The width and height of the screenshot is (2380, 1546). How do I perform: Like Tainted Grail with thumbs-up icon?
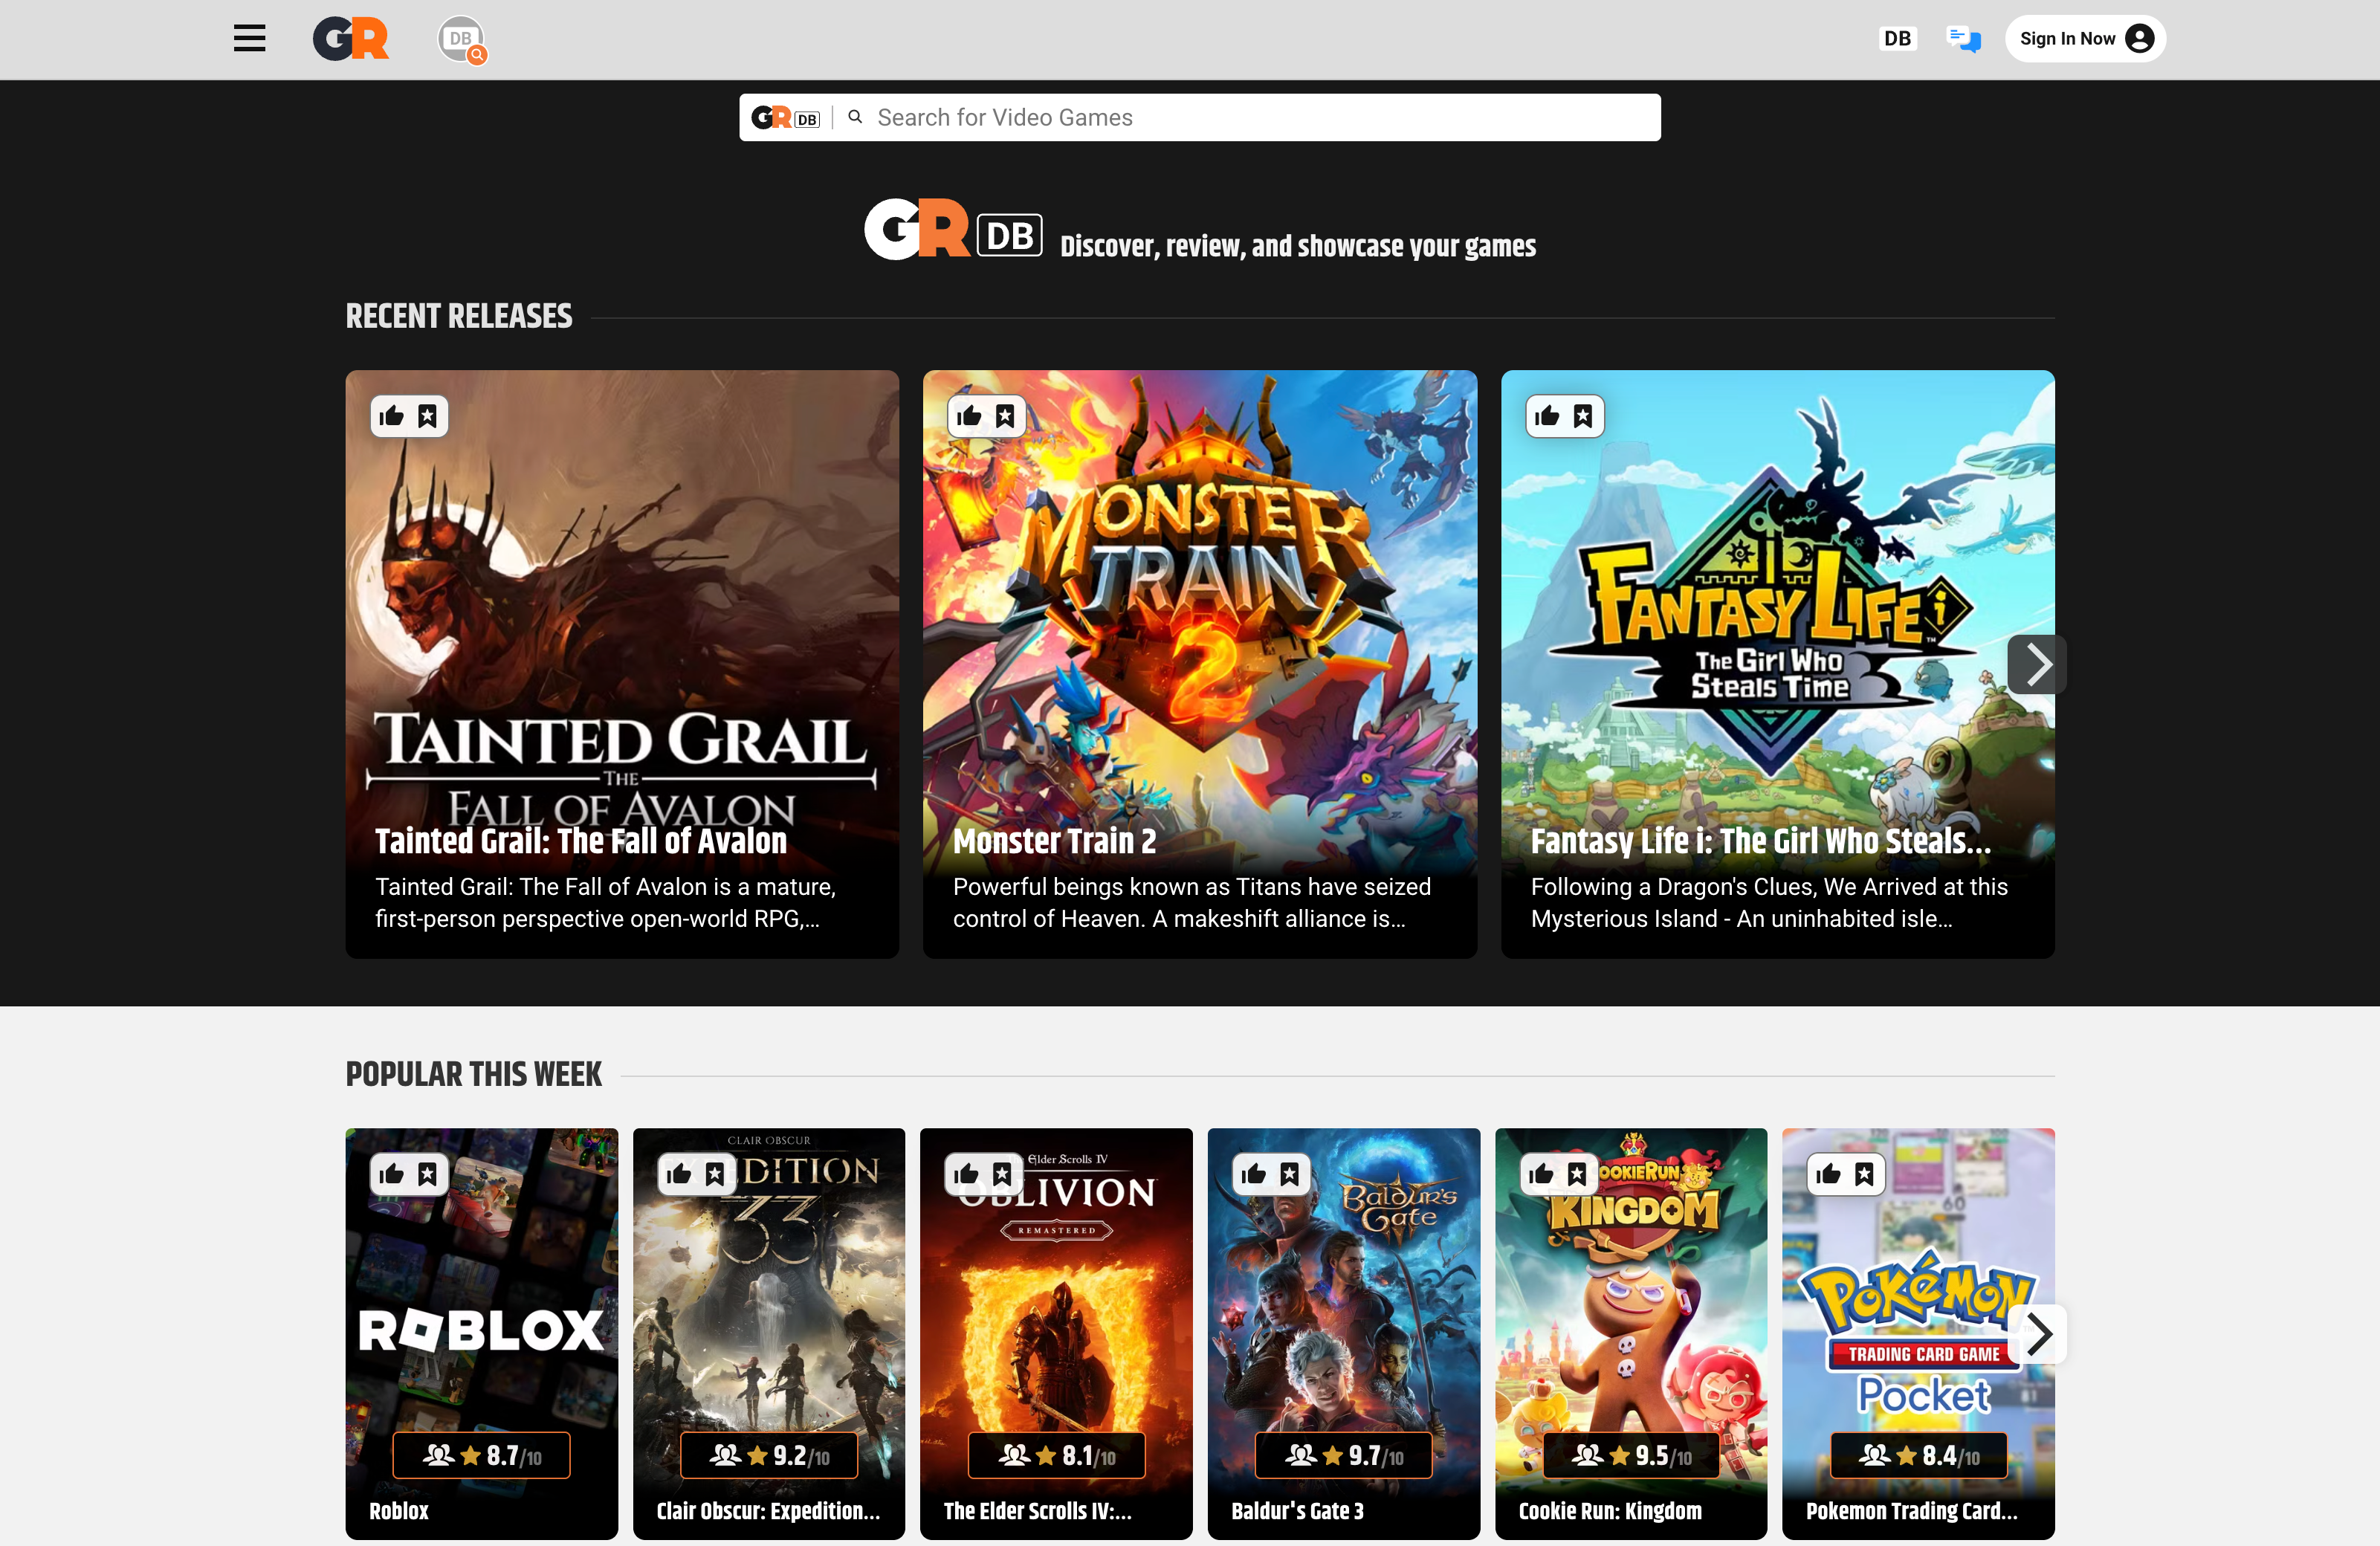tap(392, 416)
